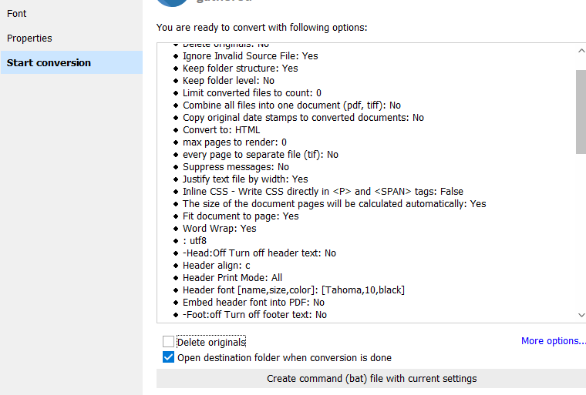Enable the Delete originals checkbox
586x395 pixels.
(169, 342)
